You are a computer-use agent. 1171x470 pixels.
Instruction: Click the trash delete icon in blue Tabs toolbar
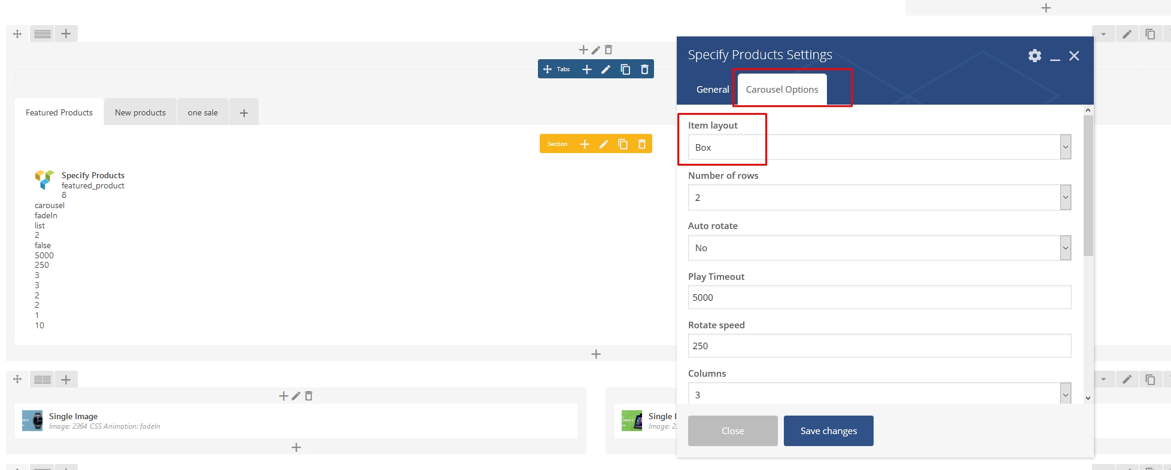click(x=644, y=69)
